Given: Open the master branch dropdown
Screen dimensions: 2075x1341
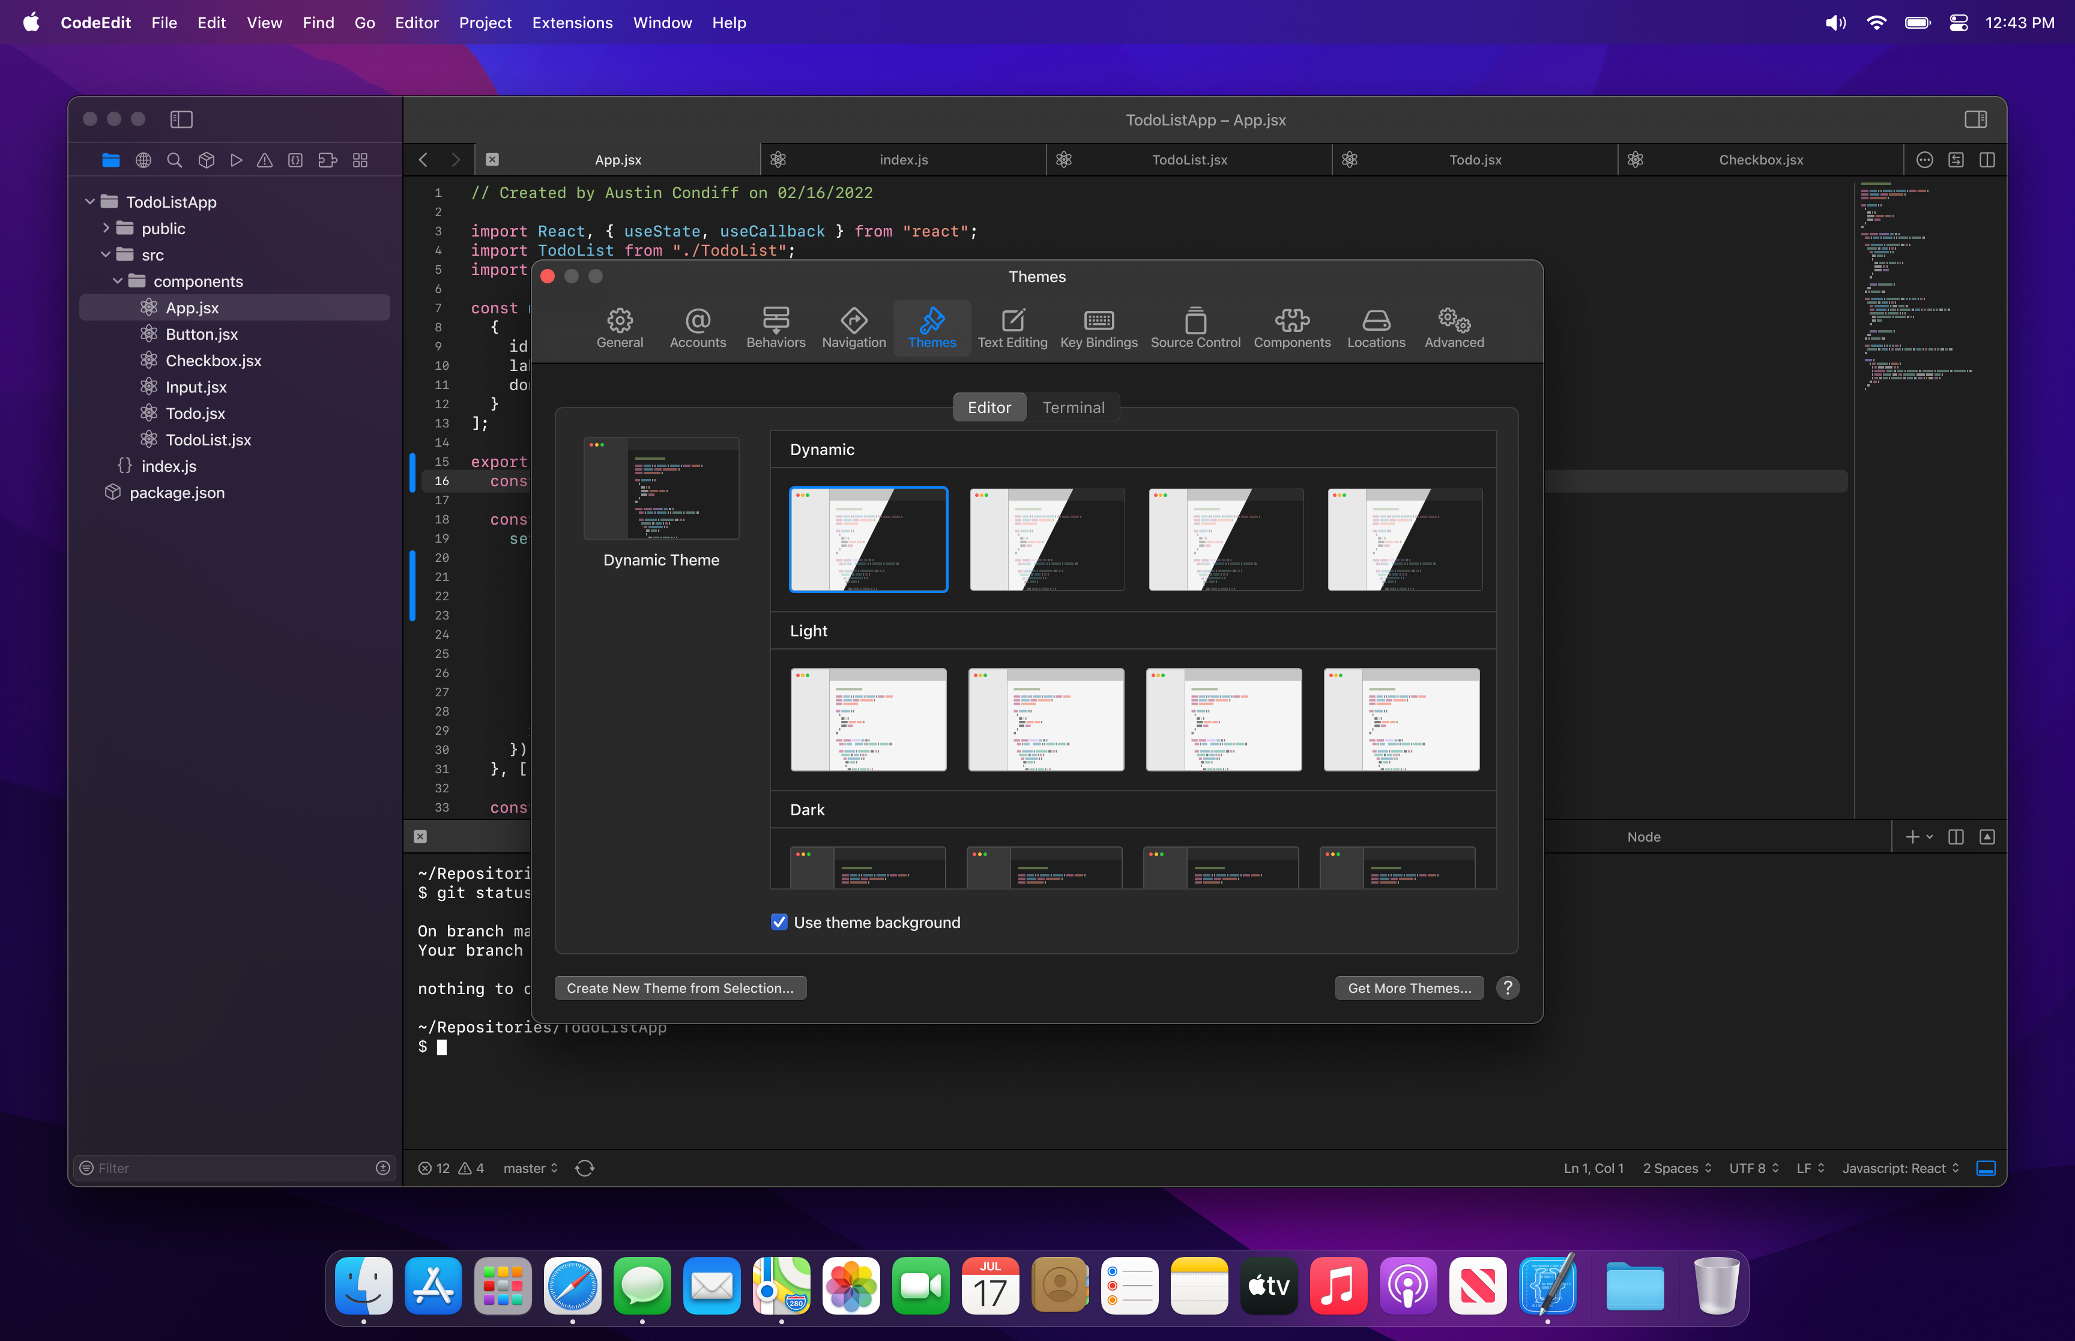Looking at the screenshot, I should point(530,1168).
